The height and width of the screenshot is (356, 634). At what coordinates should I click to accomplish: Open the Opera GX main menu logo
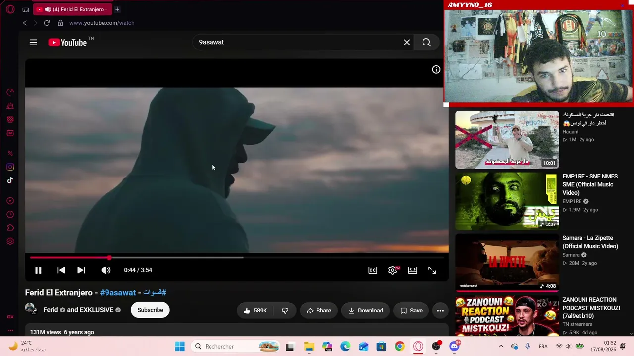click(x=10, y=9)
